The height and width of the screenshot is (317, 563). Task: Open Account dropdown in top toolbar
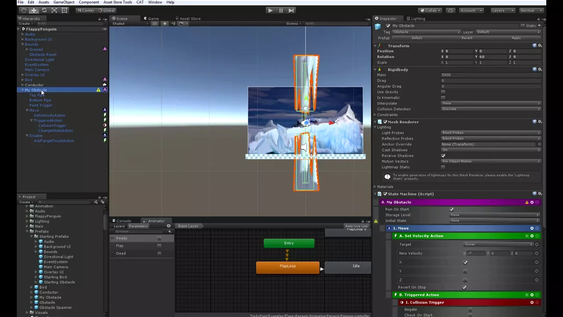pyautogui.click(x=471, y=11)
